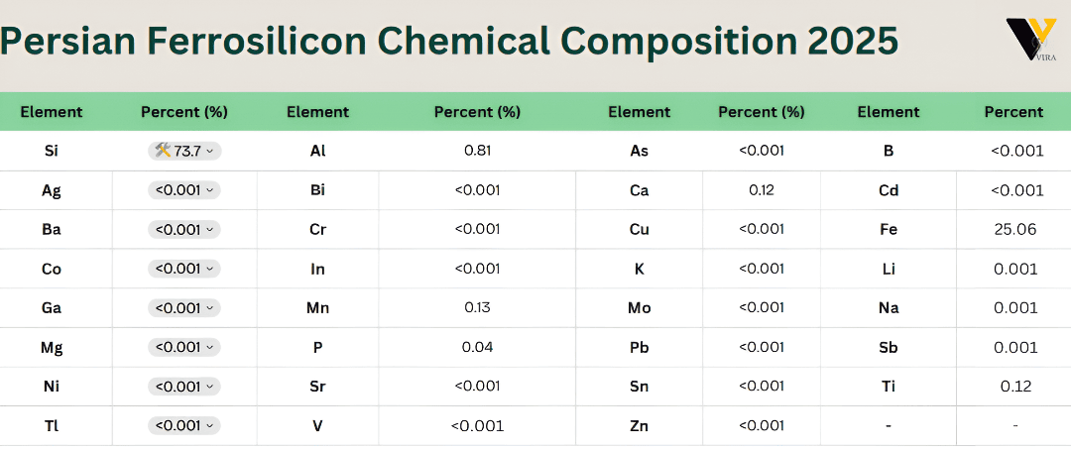
Task: Click the page title heading text
Action: [449, 41]
